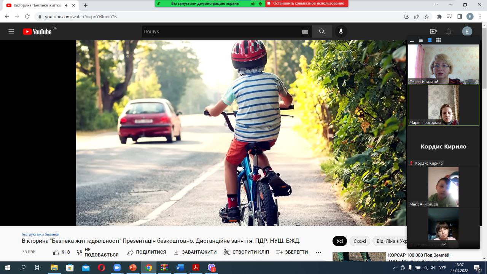This screenshot has height=274, width=487.
Task: Open more video actions ellipsis
Action: pyautogui.click(x=319, y=252)
